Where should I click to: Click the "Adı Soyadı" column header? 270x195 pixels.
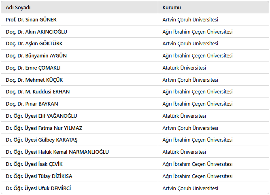point(18,8)
